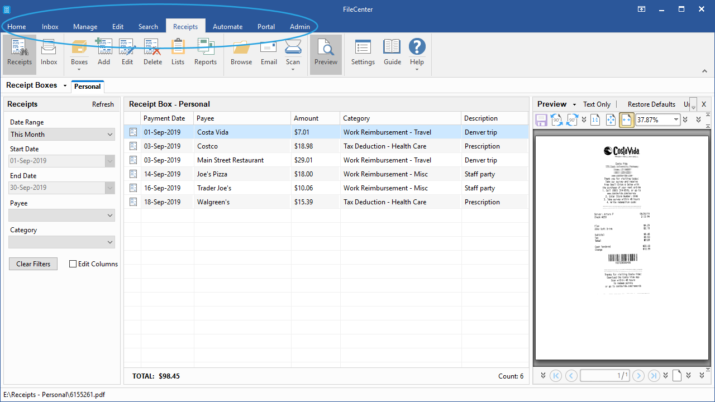Click the Refresh link in Receipts panel
The height and width of the screenshot is (402, 715).
coord(103,104)
